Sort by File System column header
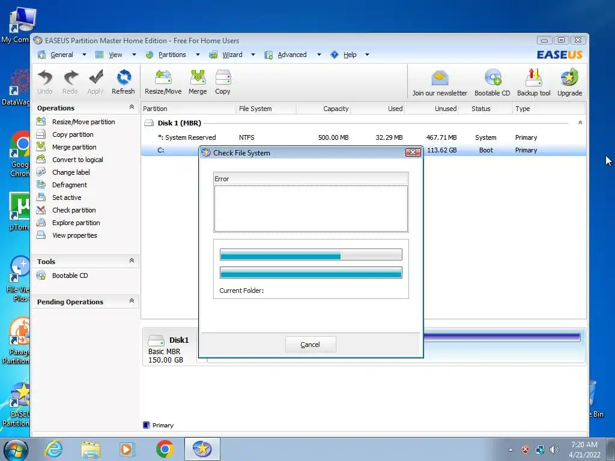 pyautogui.click(x=266, y=109)
